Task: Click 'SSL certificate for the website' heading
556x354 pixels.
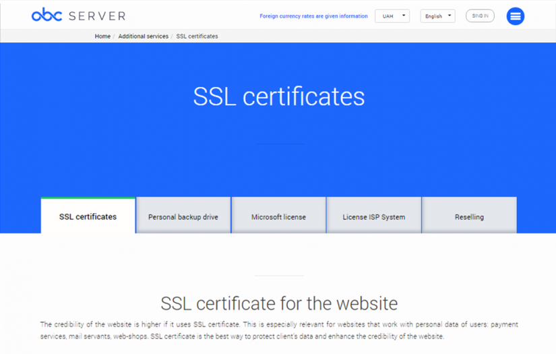Action: point(279,303)
